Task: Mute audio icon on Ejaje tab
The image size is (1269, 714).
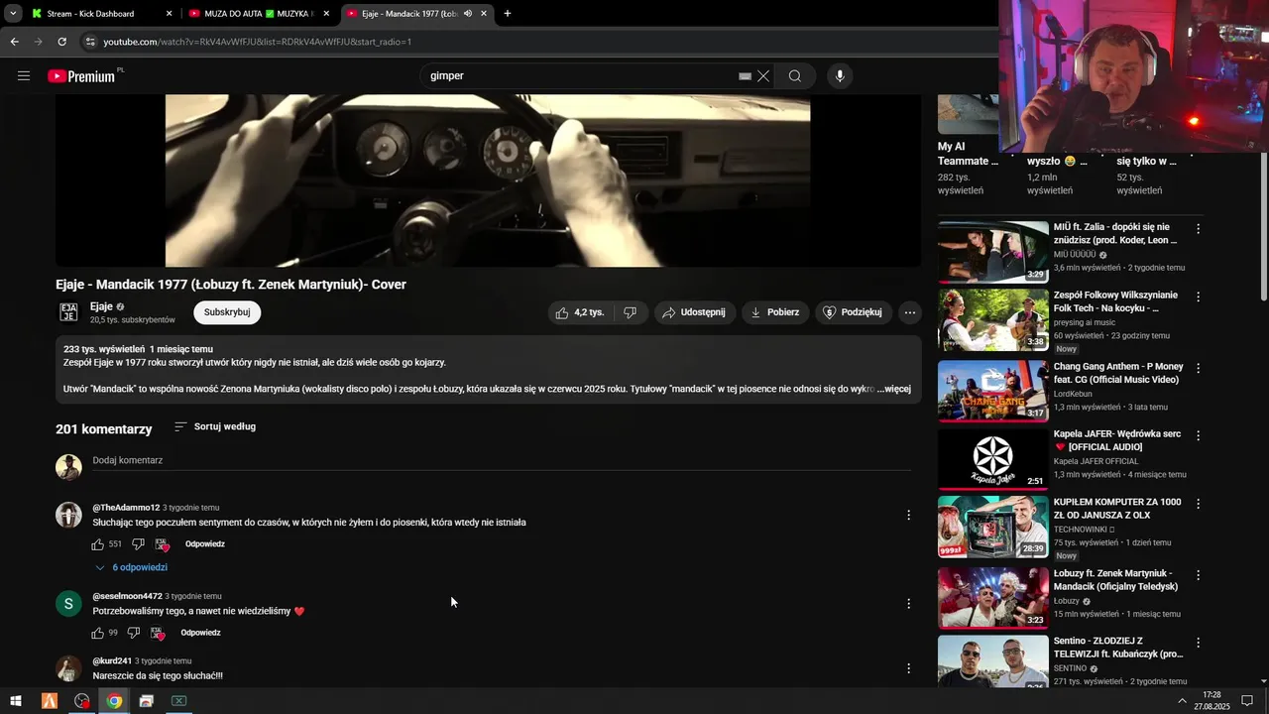Action: click(x=467, y=14)
